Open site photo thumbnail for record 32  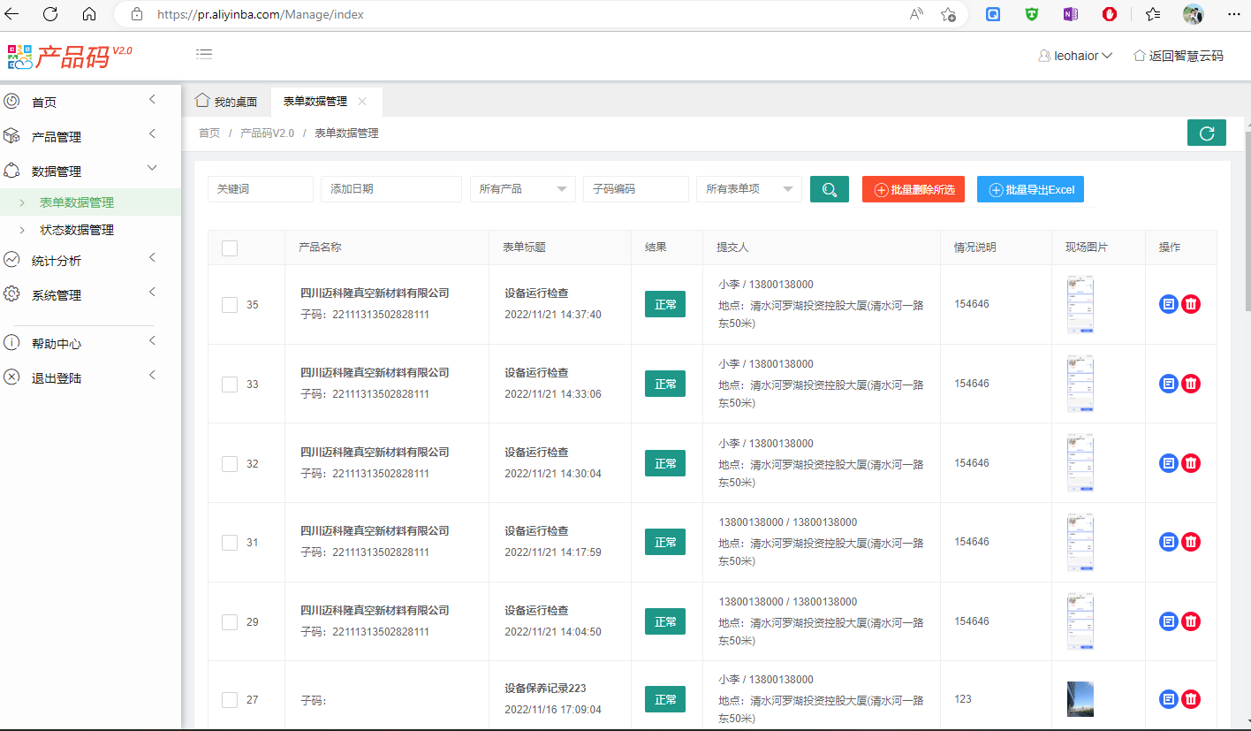[x=1080, y=463]
